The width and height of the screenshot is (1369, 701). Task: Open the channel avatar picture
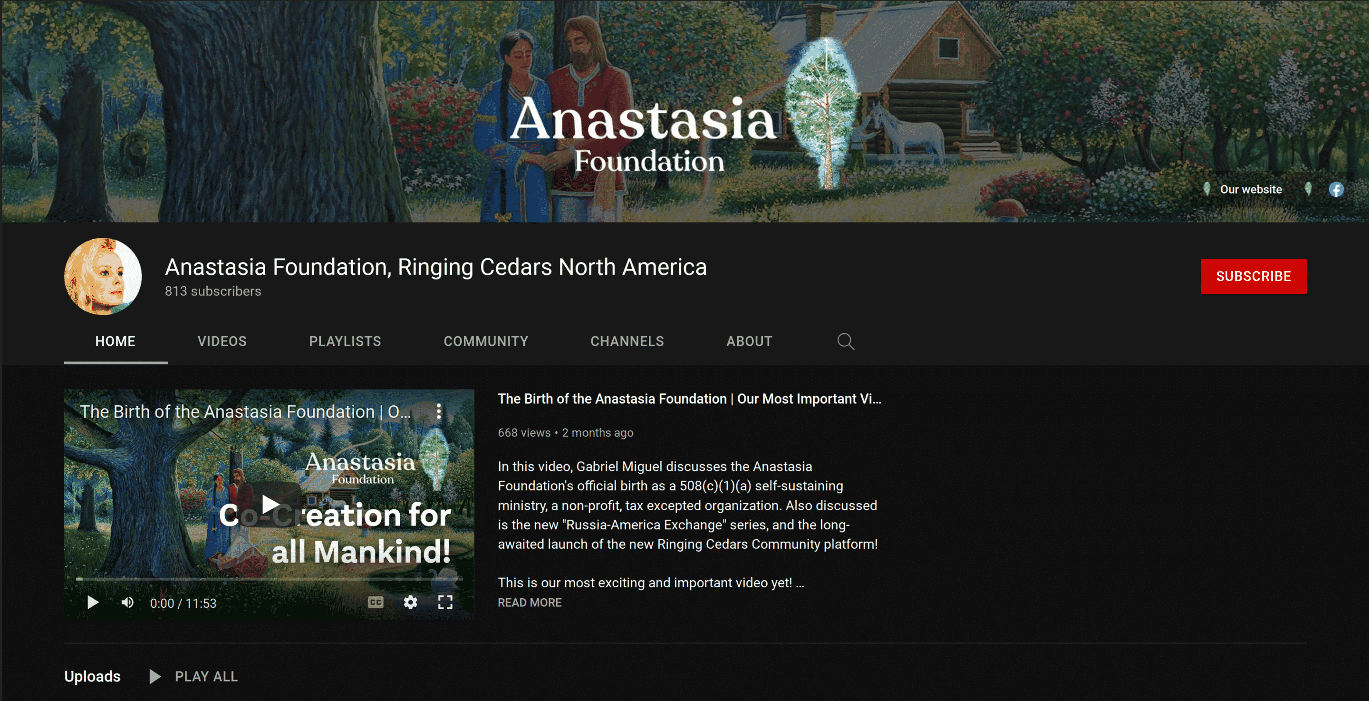click(x=103, y=276)
